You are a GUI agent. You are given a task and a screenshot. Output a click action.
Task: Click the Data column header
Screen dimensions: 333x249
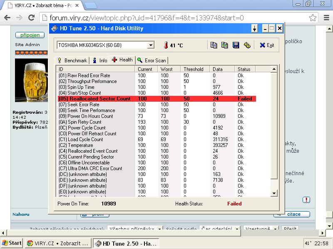click(x=222, y=69)
